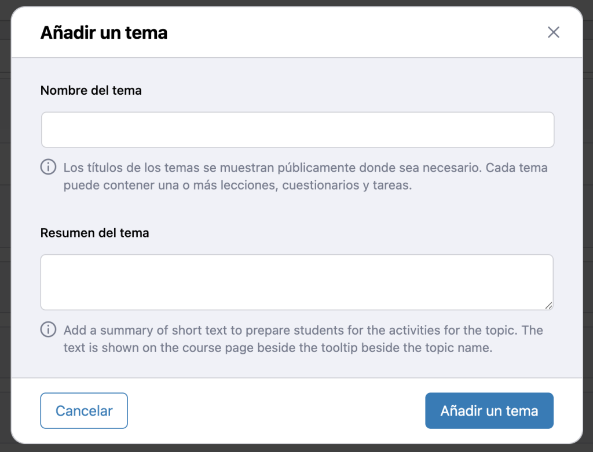Click the "Resumen del tema" field label

point(94,233)
